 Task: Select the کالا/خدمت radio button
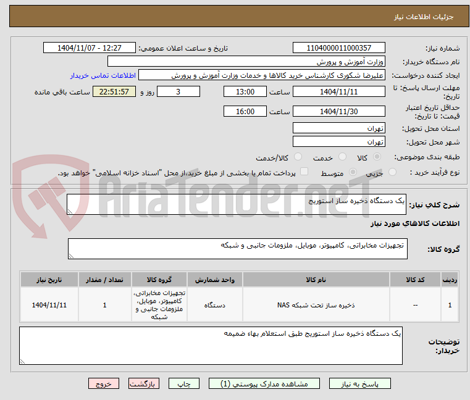tap(298, 157)
